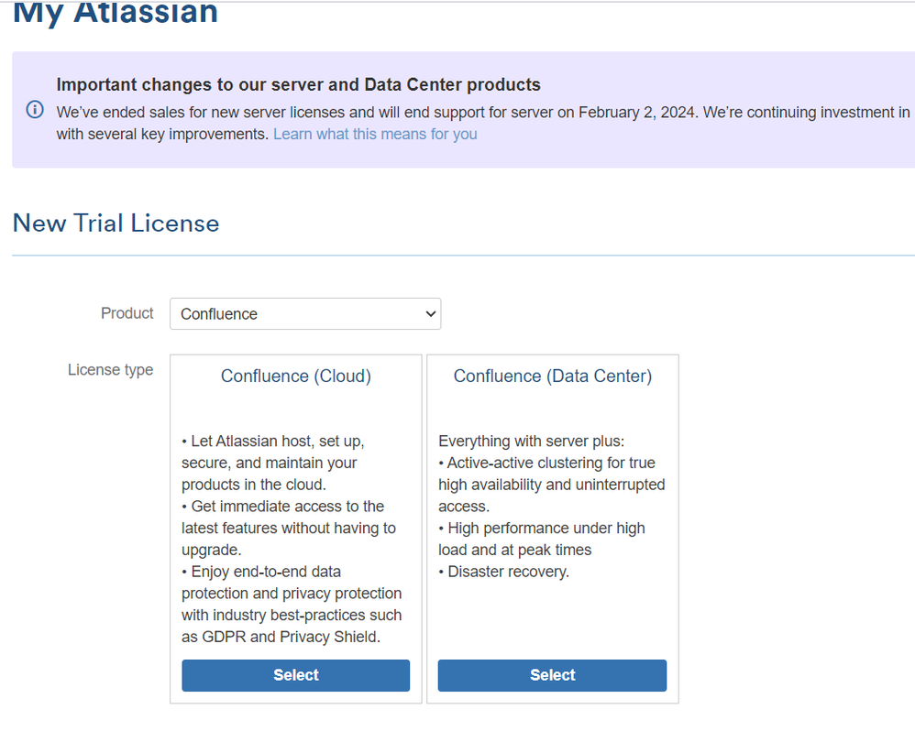
Task: Click the 'Confluence (Data Center)' card title
Action: click(553, 376)
